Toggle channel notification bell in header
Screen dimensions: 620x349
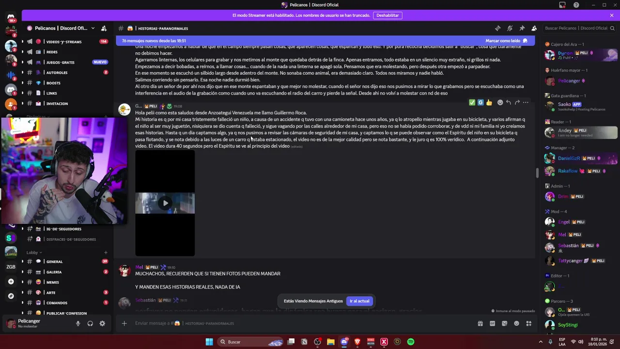(x=510, y=28)
